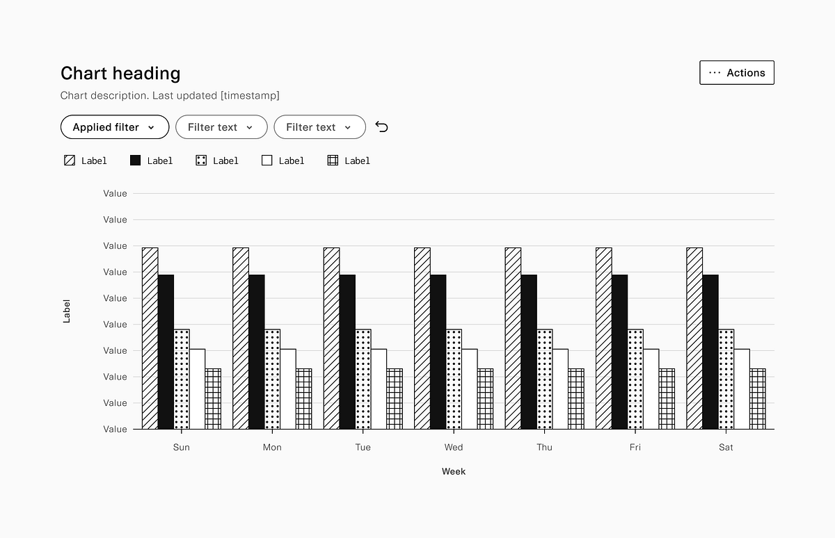Expand the first Filter text dropdown
835x538 pixels.
[x=221, y=127]
